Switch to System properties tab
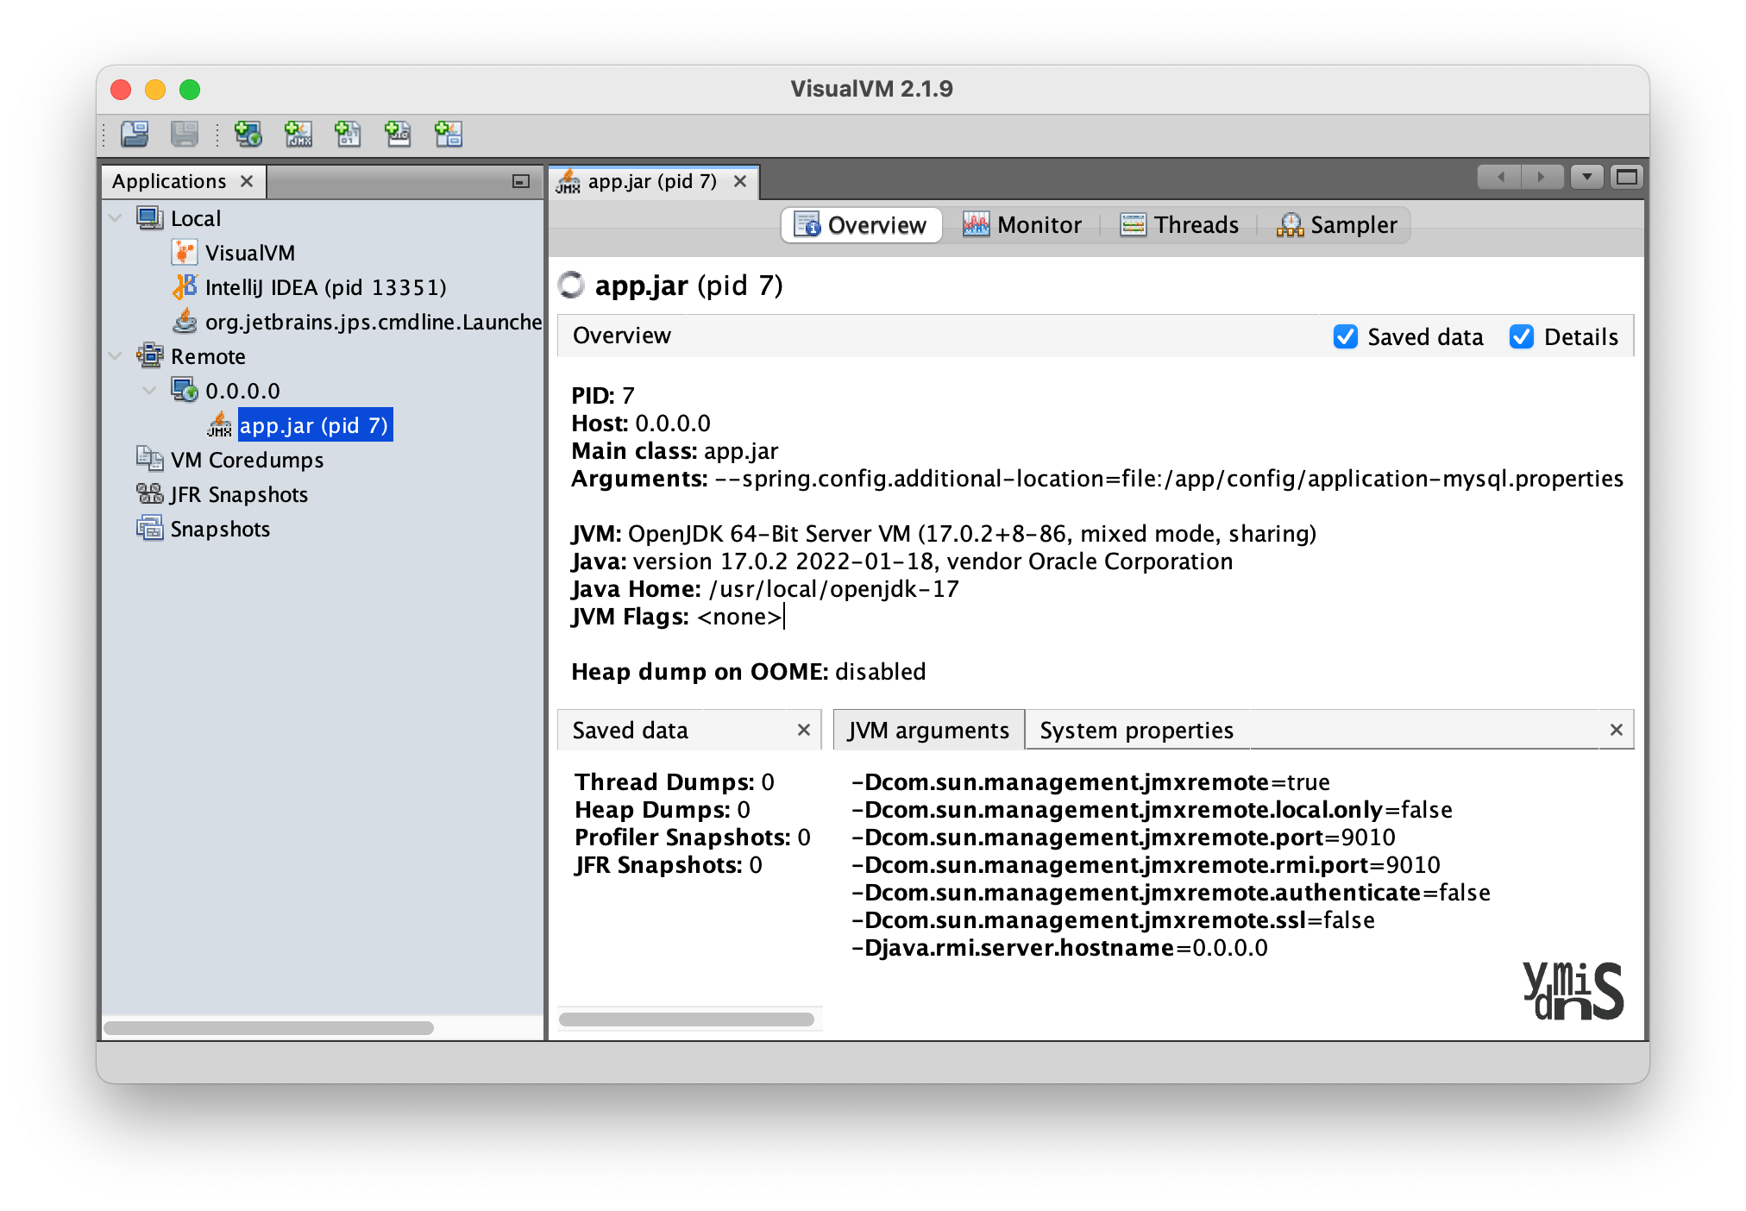Screen dimensions: 1746x1211 pos(1136,731)
